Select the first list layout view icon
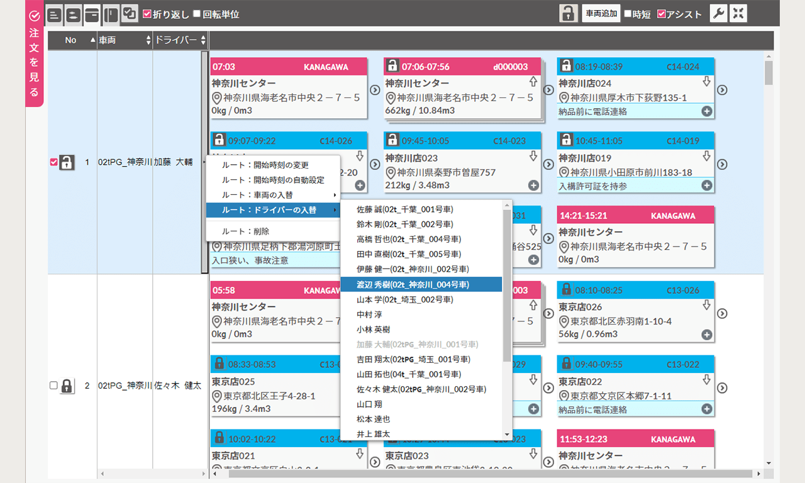The height and width of the screenshot is (483, 805). [55, 14]
